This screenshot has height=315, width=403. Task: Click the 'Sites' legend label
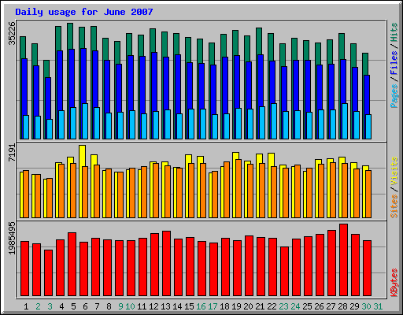point(394,206)
